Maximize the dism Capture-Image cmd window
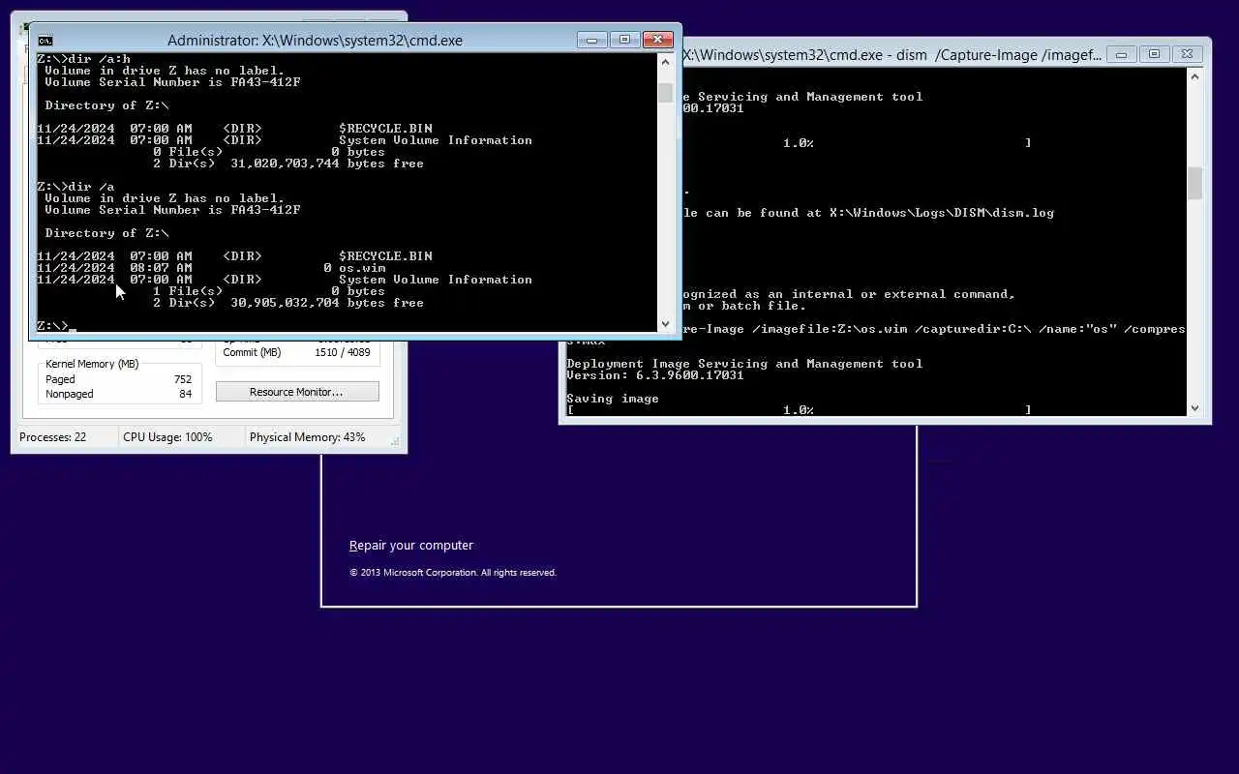This screenshot has height=774, width=1239. [1154, 55]
